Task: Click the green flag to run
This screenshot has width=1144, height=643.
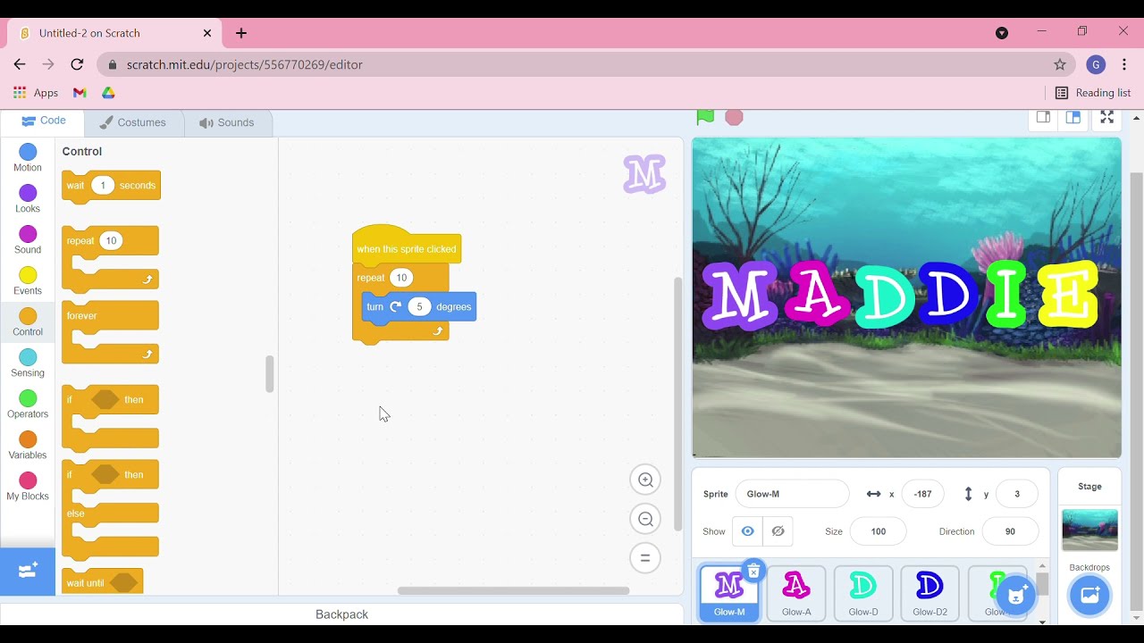Action: 705,117
